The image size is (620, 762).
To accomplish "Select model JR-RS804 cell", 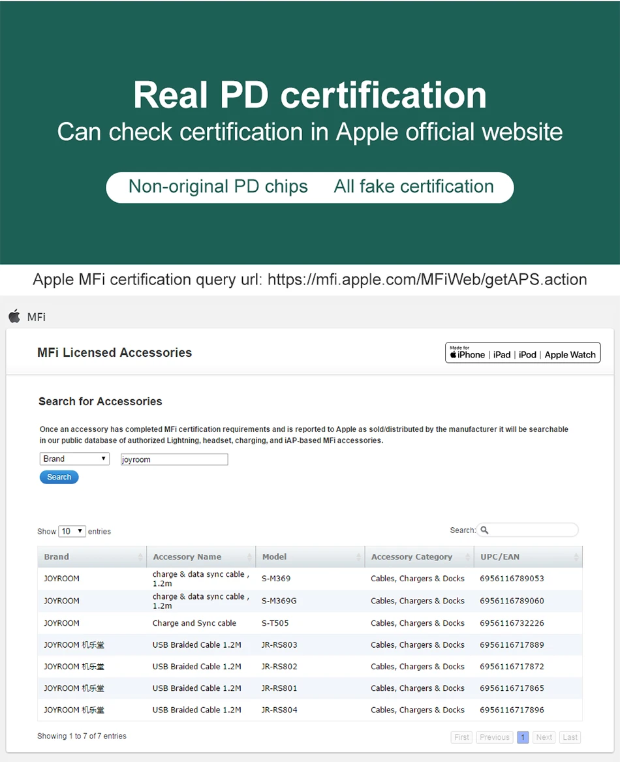I will pos(279,710).
